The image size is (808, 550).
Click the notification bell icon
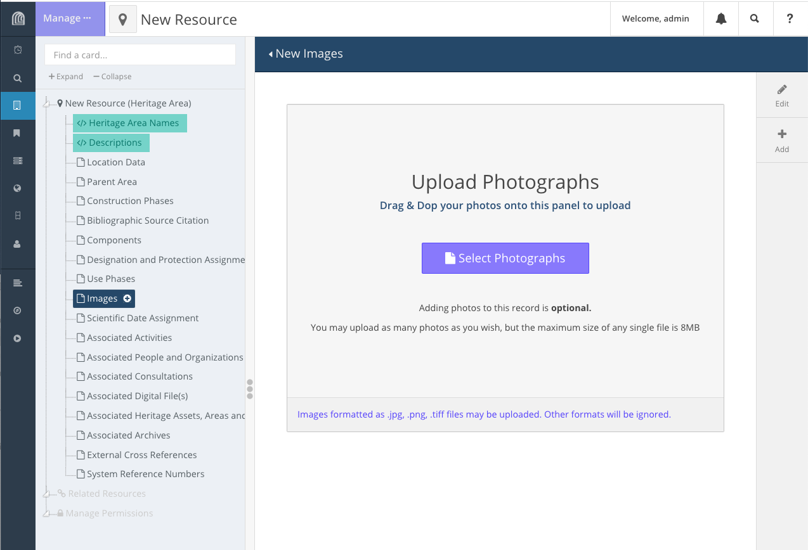click(720, 18)
